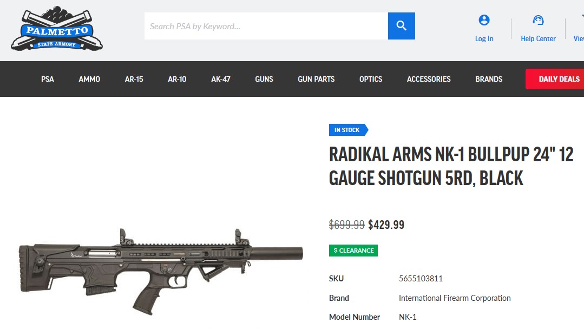The image size is (584, 329).
Task: Select AR-10 in navigation bar
Action: 177,79
